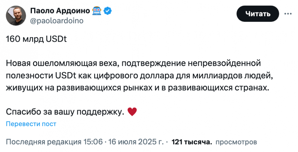
Task: Click the word непревзойденной in the post
Action: point(224,63)
